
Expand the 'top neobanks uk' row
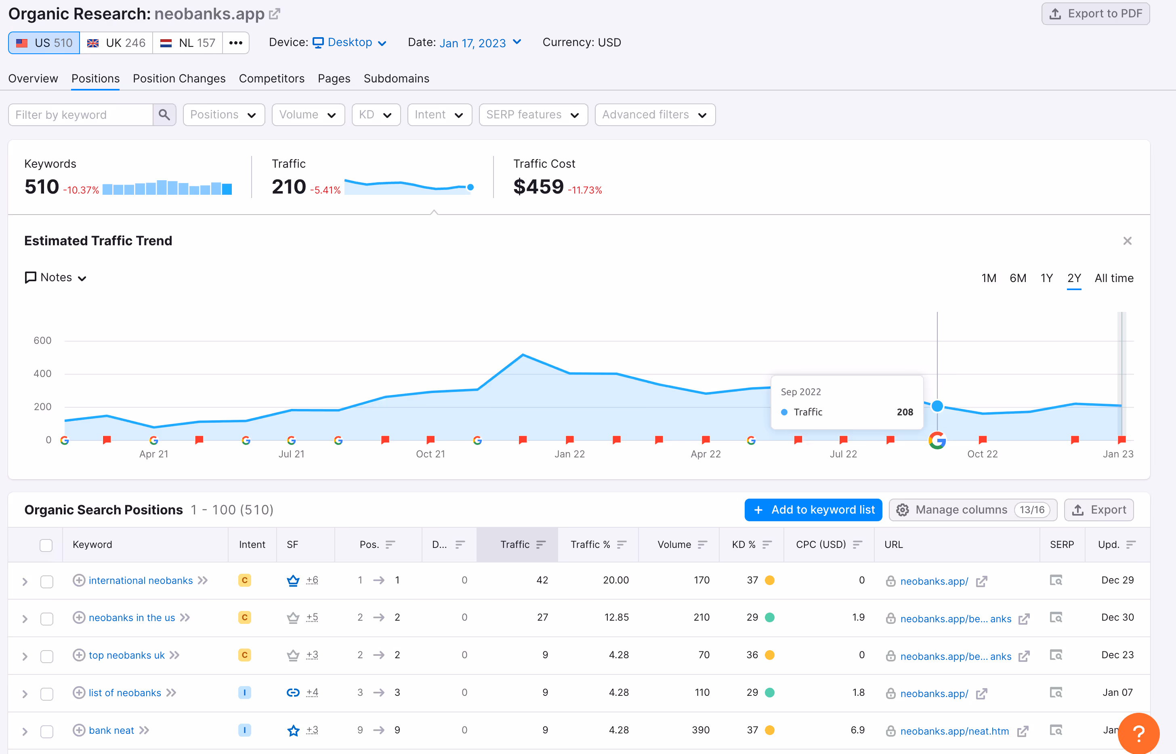click(25, 656)
